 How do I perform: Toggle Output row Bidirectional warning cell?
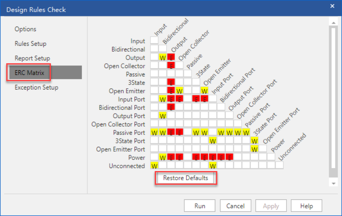[x=163, y=57]
